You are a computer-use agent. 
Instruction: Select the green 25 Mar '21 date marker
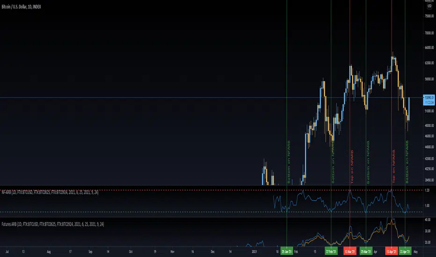[x=366, y=251]
